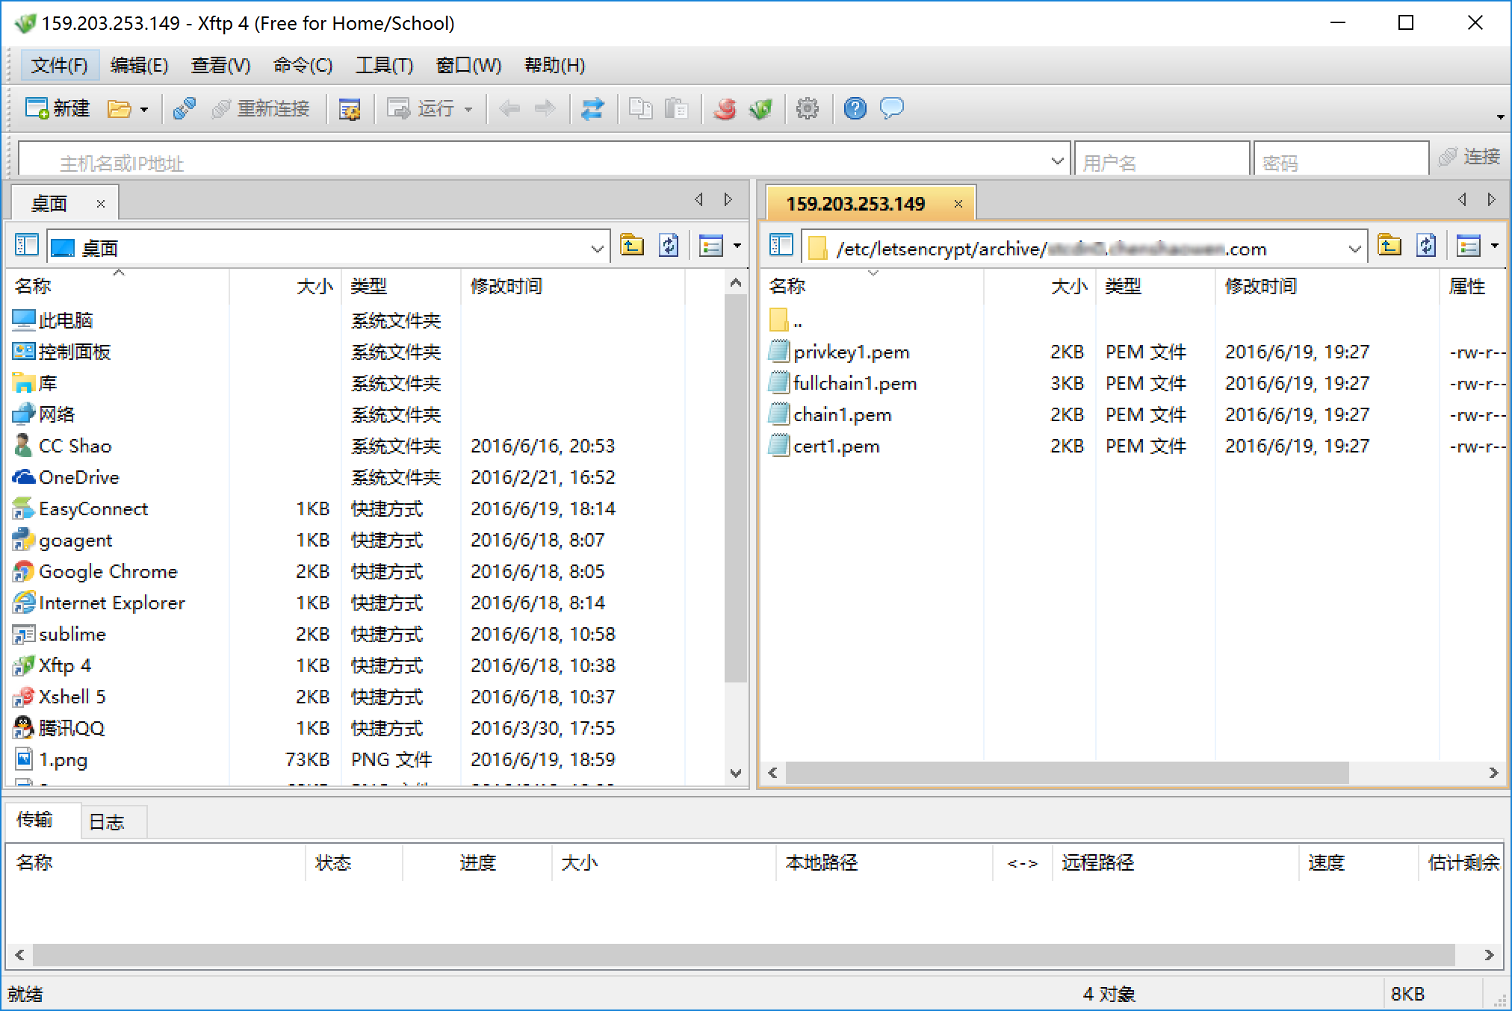Open remote pane view mode icon
This screenshot has width=1512, height=1011.
[1468, 246]
